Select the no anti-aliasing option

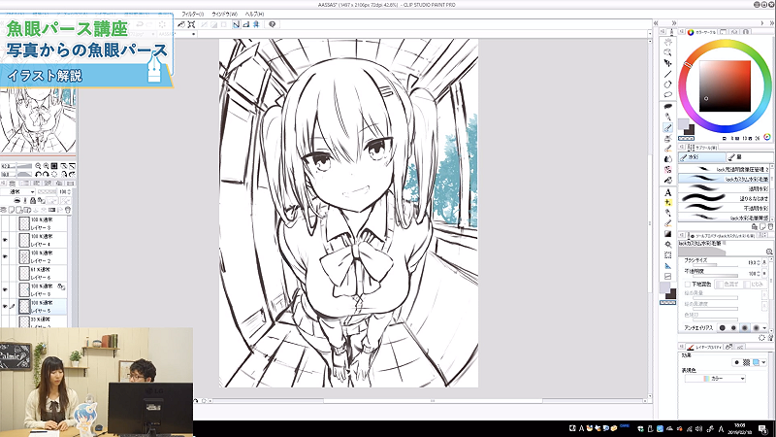[x=722, y=328]
